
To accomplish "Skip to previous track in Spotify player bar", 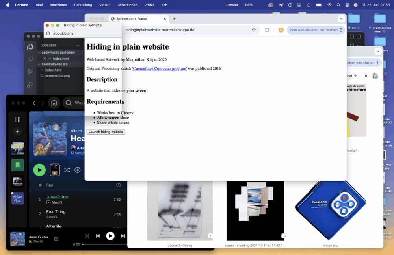I will pos(98,236).
